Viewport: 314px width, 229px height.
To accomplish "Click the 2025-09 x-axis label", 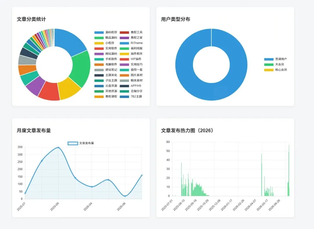I will (54, 206).
